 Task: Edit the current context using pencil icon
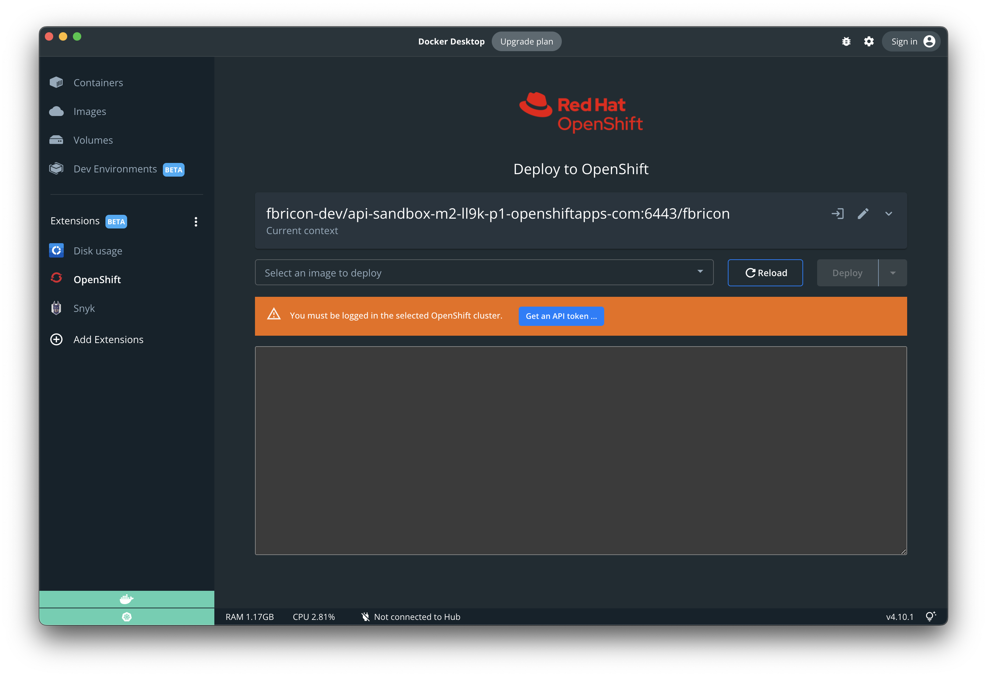pyautogui.click(x=863, y=214)
